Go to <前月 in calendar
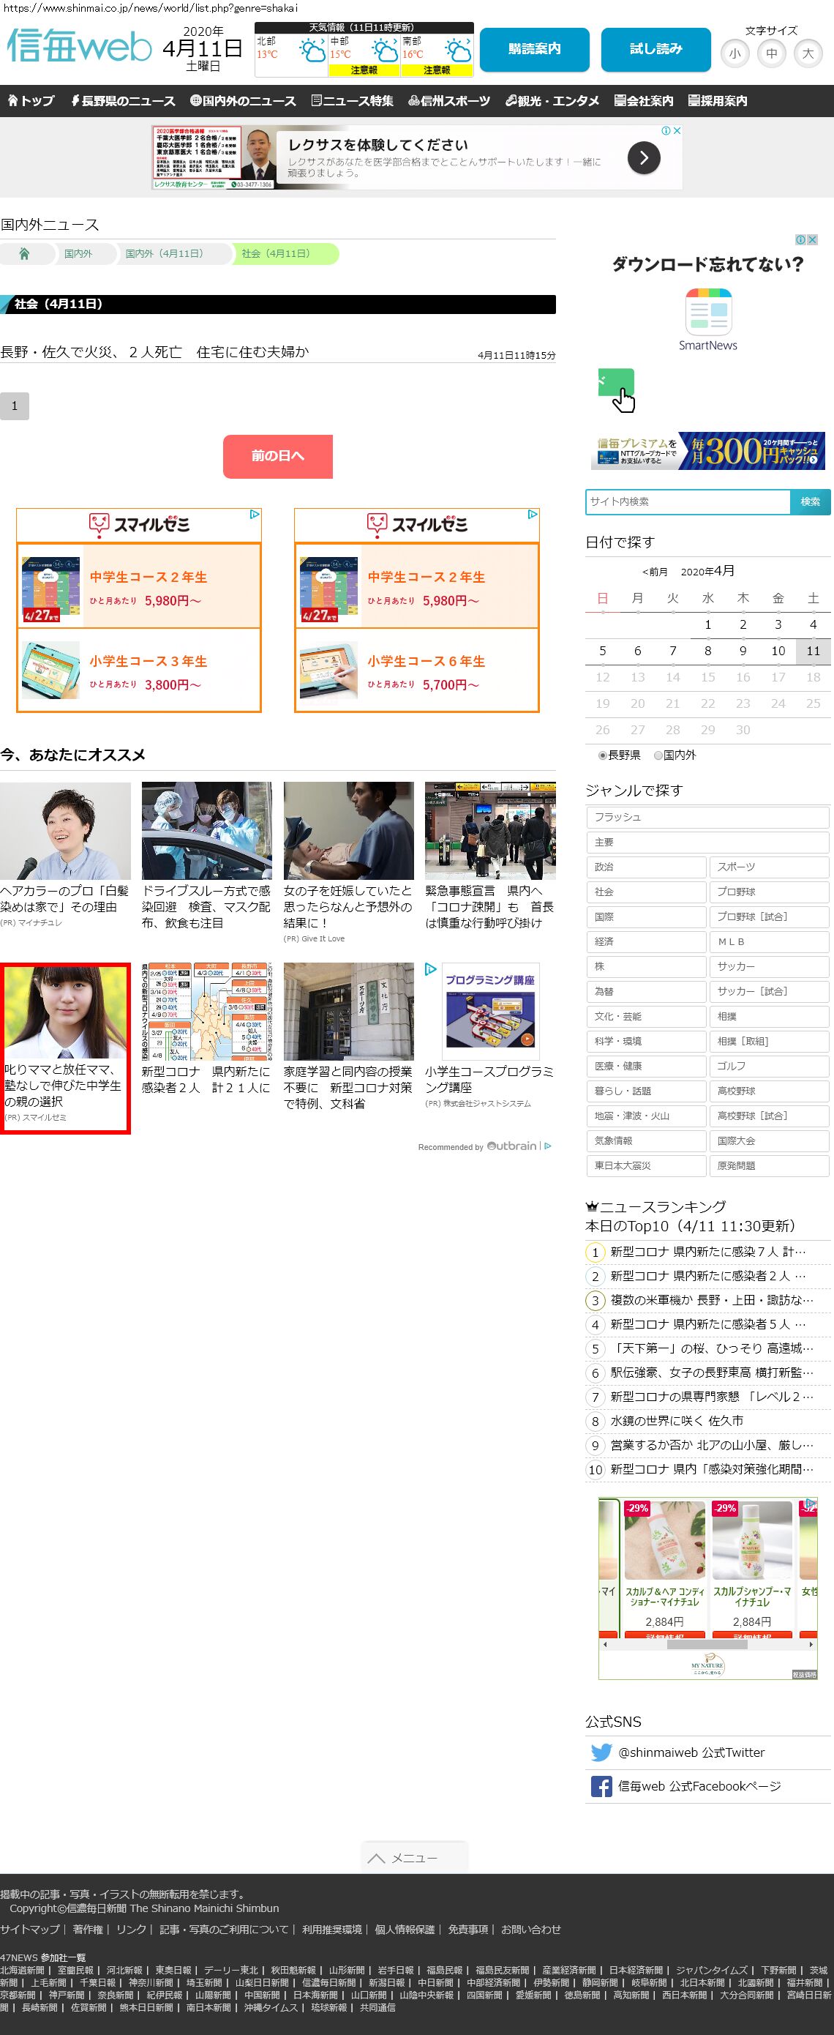The height and width of the screenshot is (2035, 834). tap(655, 572)
